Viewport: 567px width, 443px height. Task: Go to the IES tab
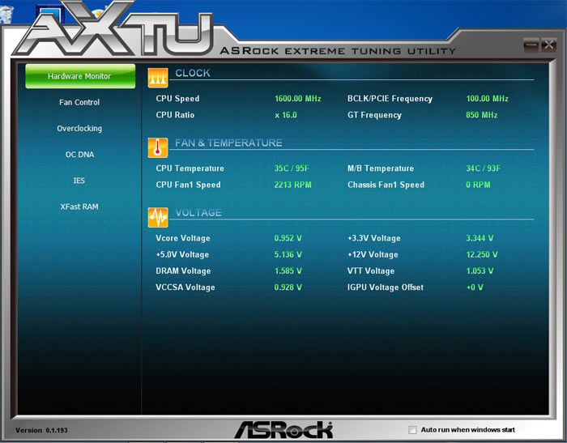tap(79, 181)
